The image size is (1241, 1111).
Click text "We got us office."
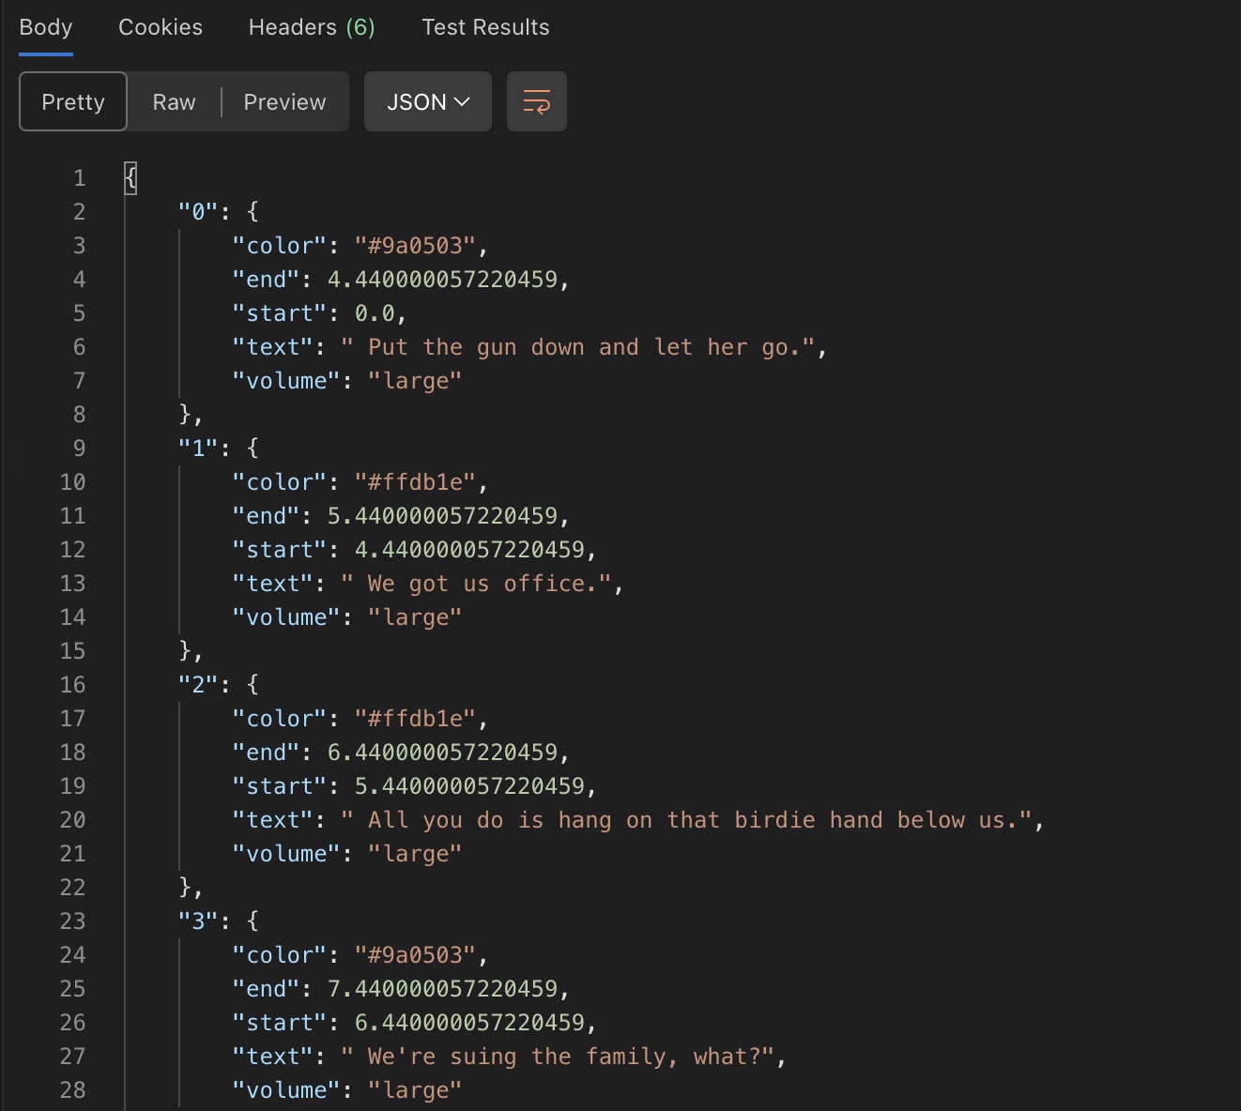coord(483,584)
